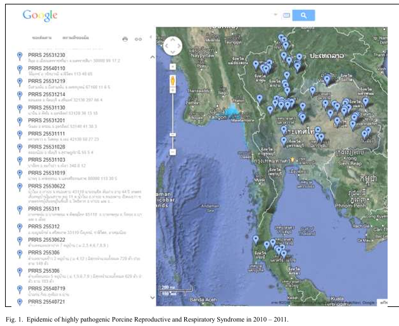Click the chain link share icon

coord(138,39)
